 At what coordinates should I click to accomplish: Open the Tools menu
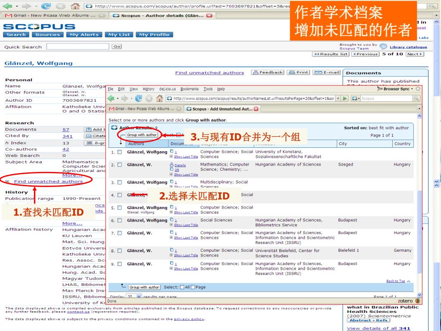(x=208, y=89)
